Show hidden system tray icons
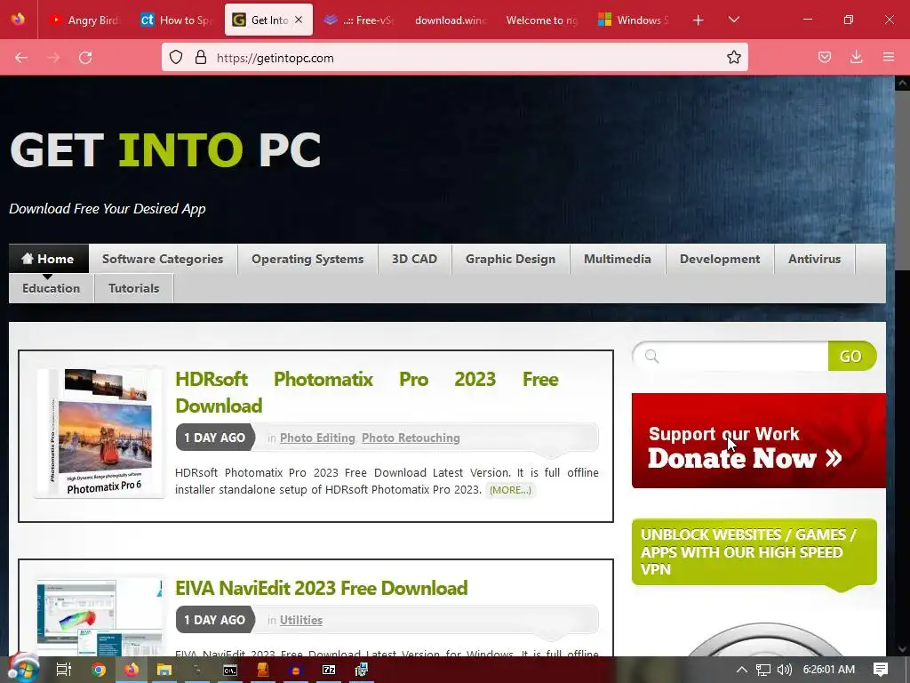 741,670
